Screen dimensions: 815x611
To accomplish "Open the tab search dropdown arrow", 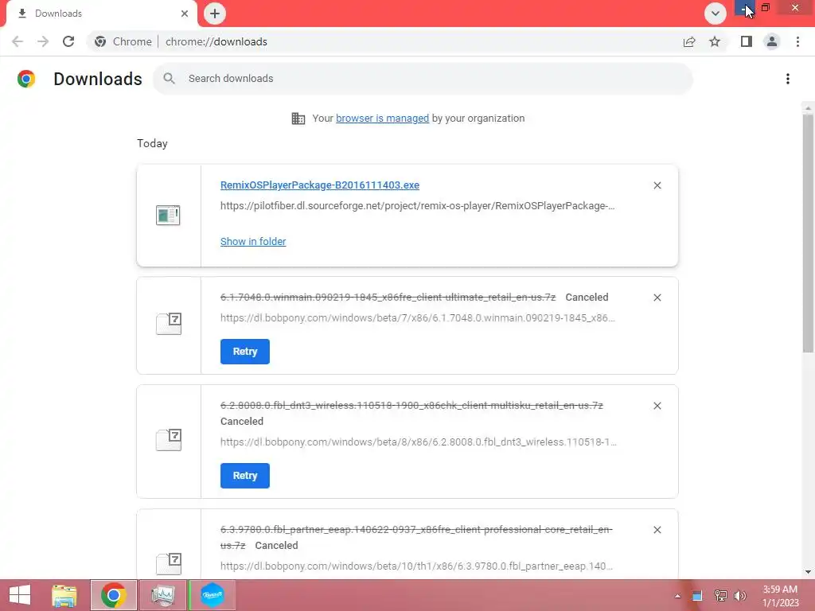I will 716,14.
